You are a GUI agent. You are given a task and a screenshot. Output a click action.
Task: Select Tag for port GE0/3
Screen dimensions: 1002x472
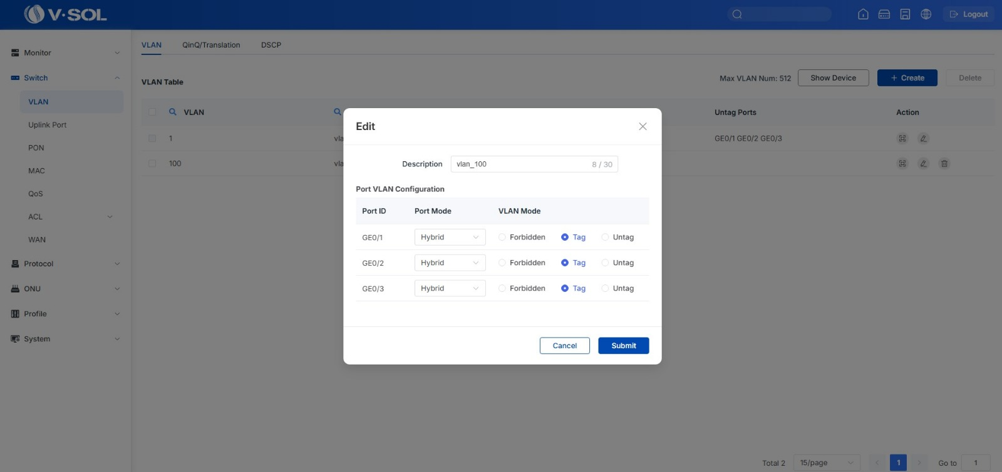(565, 289)
